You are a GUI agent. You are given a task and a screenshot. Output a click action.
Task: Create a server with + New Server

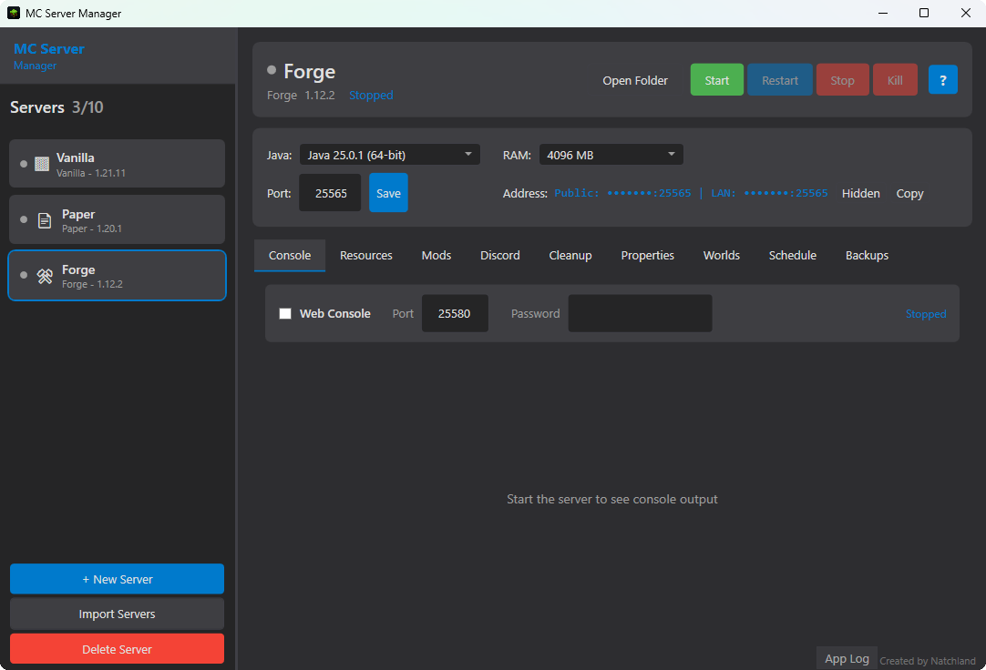click(117, 578)
